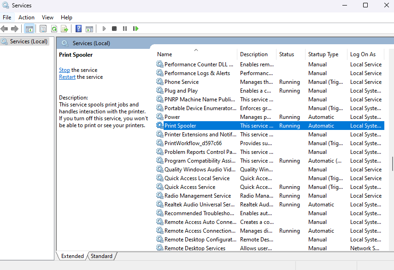Click the Export List toolbar icon
Viewport: 394px width, 270px height.
65,29
